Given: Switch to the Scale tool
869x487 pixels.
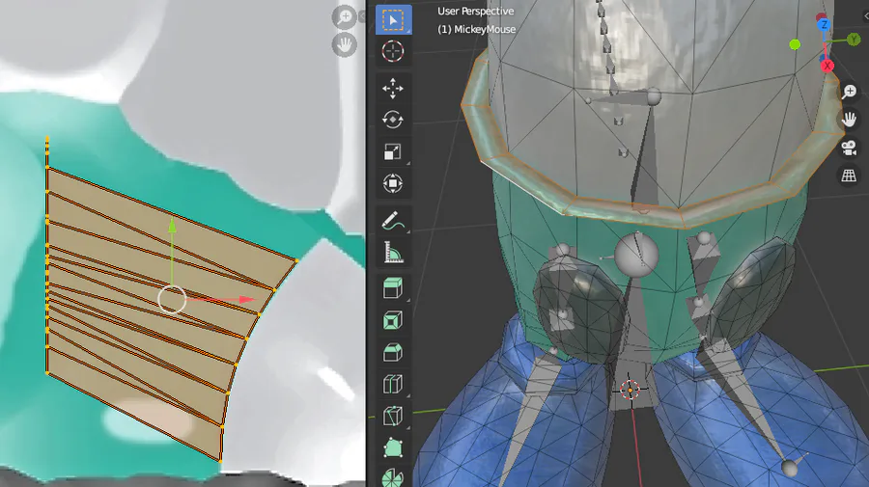Looking at the screenshot, I should click(x=393, y=151).
